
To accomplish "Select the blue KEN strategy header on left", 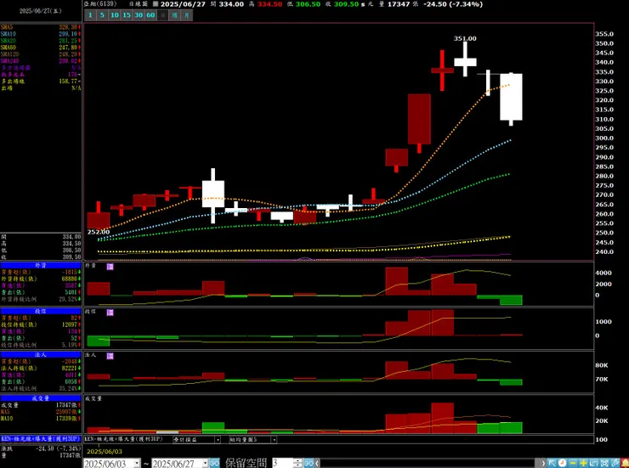I will pos(41,439).
